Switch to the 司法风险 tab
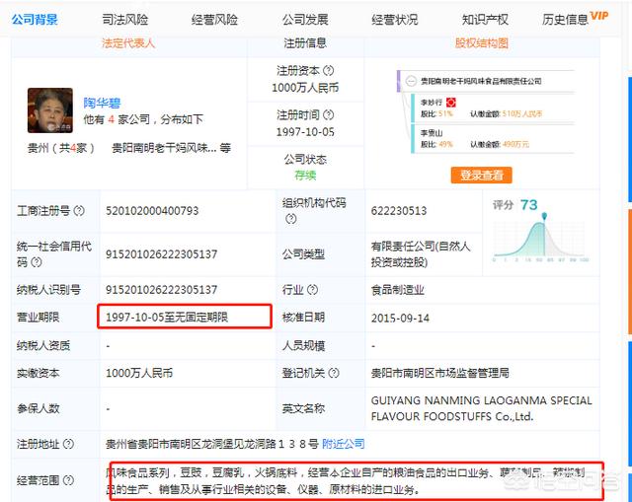 pyautogui.click(x=125, y=20)
